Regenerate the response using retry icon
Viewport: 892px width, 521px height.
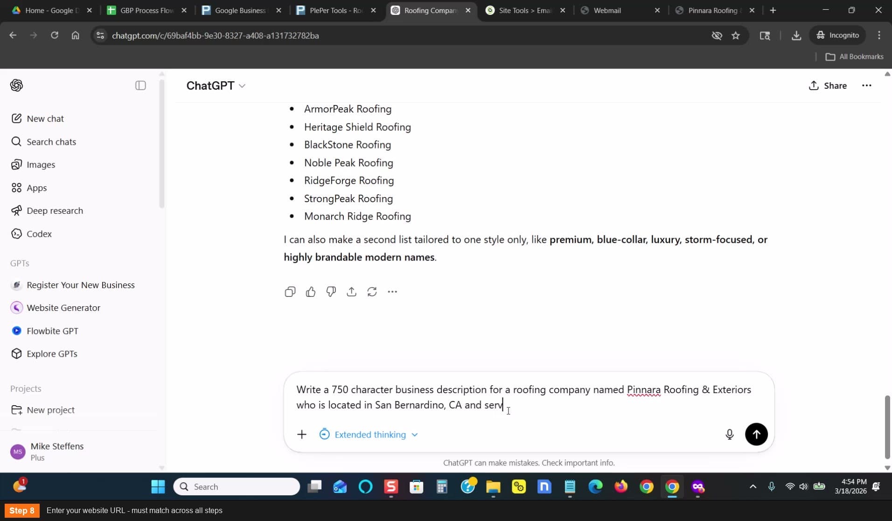[x=372, y=292]
